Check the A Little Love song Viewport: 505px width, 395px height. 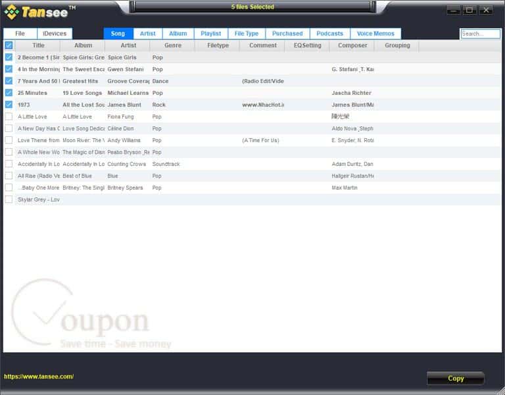click(x=9, y=117)
